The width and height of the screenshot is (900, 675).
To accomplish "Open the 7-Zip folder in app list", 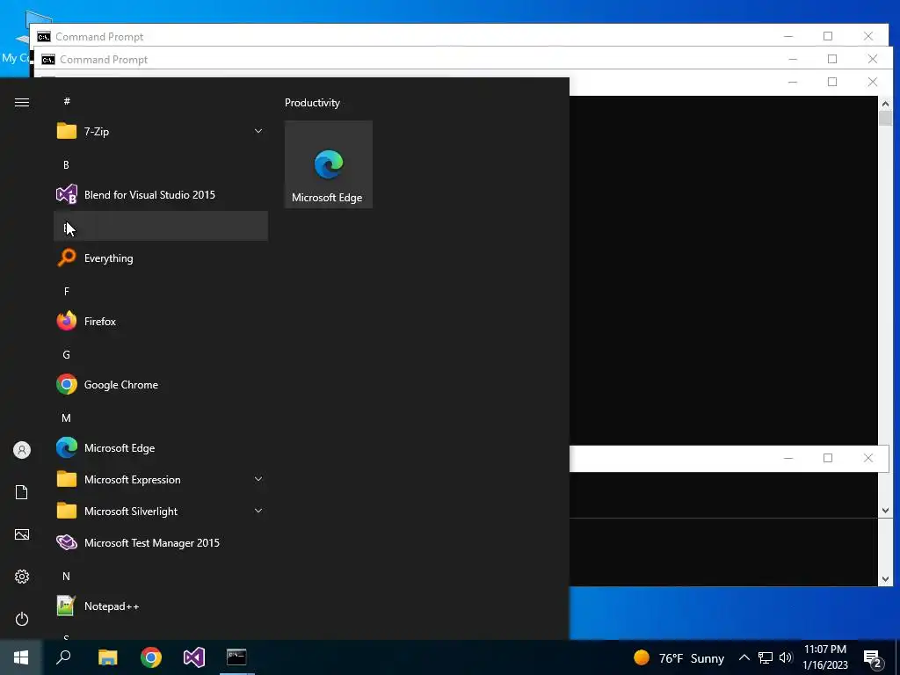I will [x=161, y=132].
